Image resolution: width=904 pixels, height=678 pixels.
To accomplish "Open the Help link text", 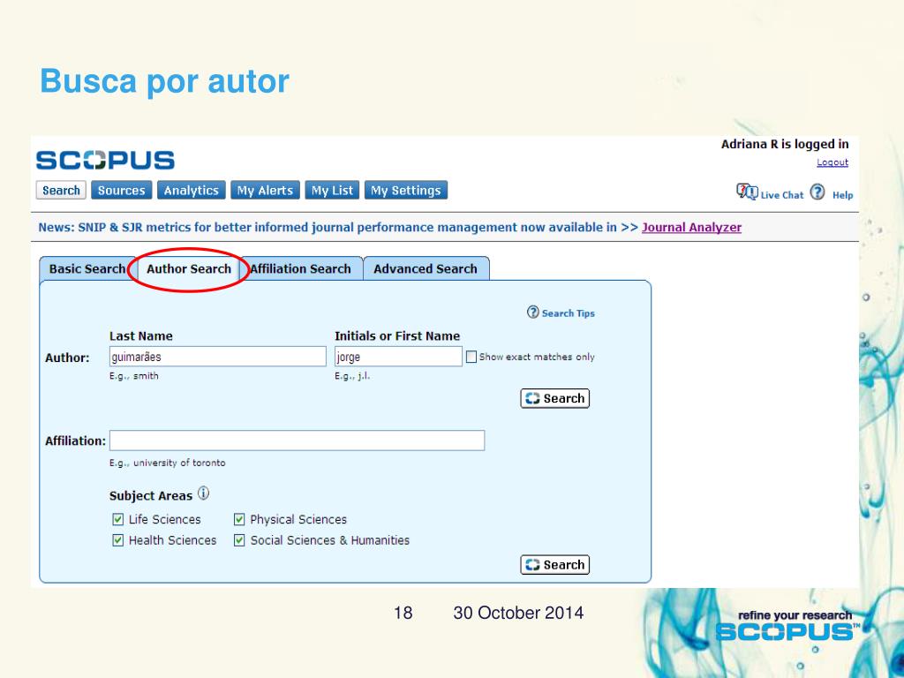I will pyautogui.click(x=842, y=195).
